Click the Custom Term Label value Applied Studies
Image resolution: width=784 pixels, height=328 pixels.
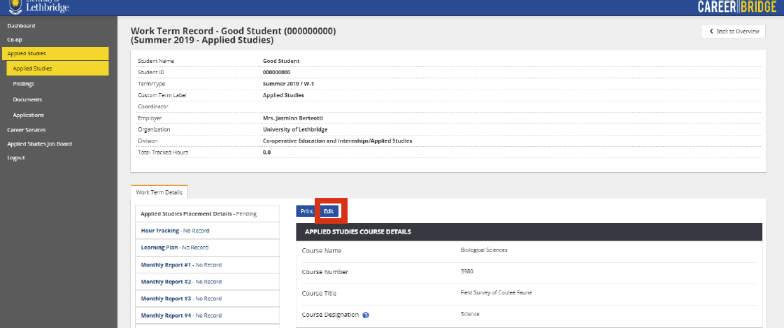pyautogui.click(x=283, y=95)
